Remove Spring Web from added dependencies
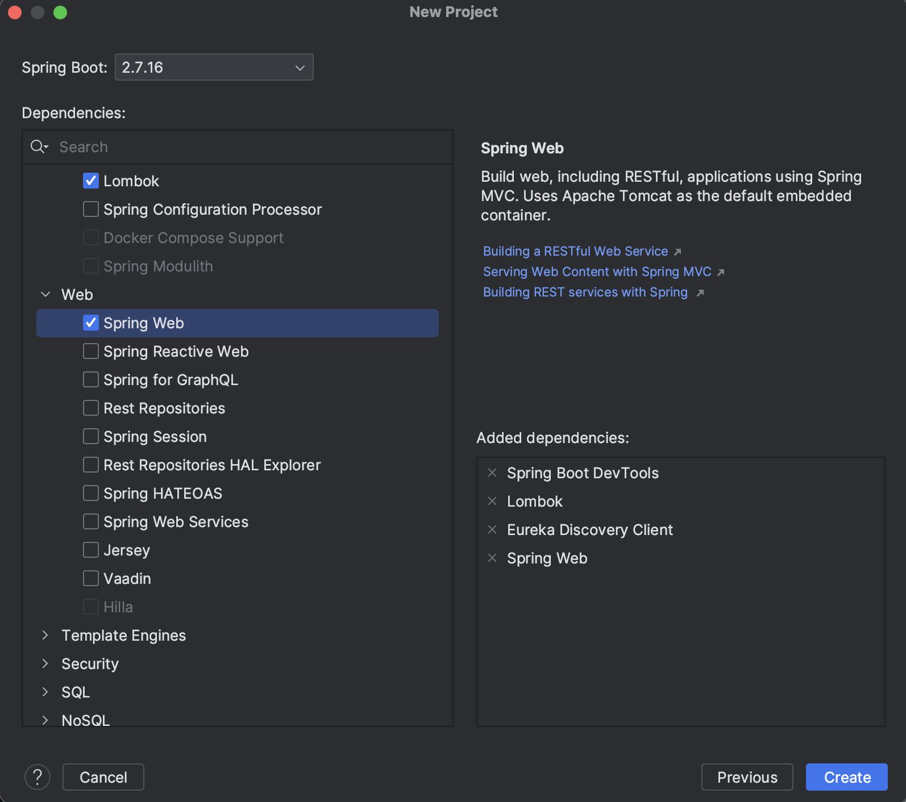 click(x=492, y=558)
